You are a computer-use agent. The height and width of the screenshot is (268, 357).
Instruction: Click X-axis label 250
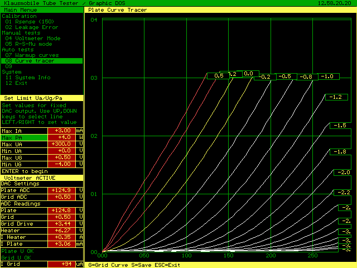tap(312, 256)
